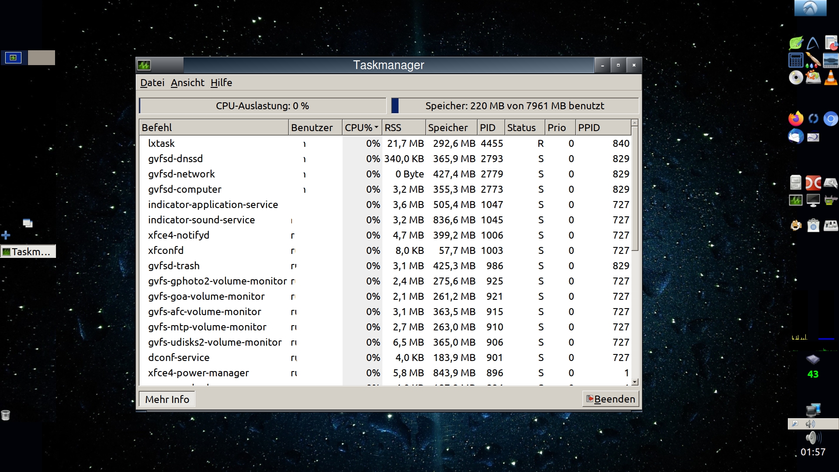The image size is (839, 472).
Task: Open the Hilfe menu
Action: 221,83
